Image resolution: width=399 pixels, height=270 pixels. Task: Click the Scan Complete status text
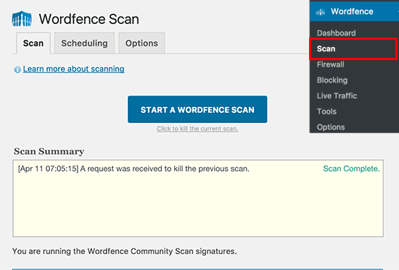click(351, 169)
